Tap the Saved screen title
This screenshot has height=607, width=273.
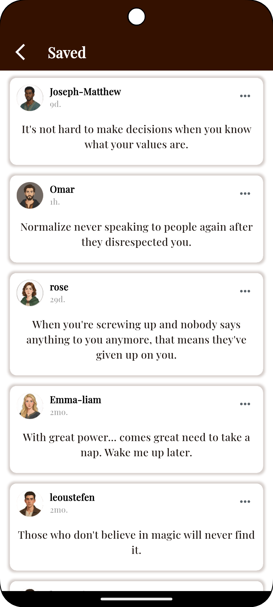[67, 52]
